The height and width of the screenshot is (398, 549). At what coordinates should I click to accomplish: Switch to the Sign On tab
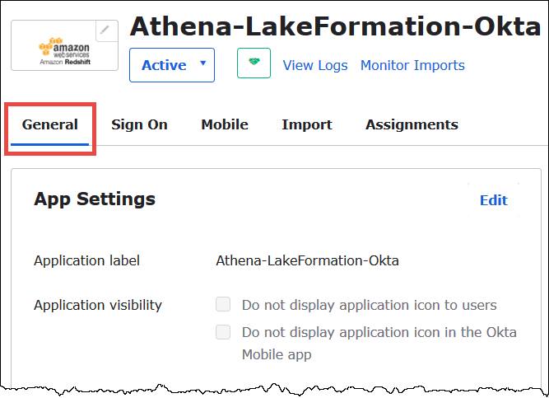coord(139,125)
